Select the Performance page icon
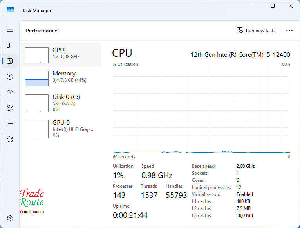Viewport: 300px width, 228px height. pyautogui.click(x=10, y=61)
